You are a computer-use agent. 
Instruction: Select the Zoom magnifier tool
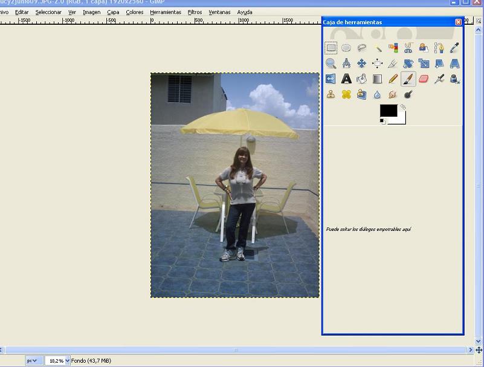[x=331, y=63]
